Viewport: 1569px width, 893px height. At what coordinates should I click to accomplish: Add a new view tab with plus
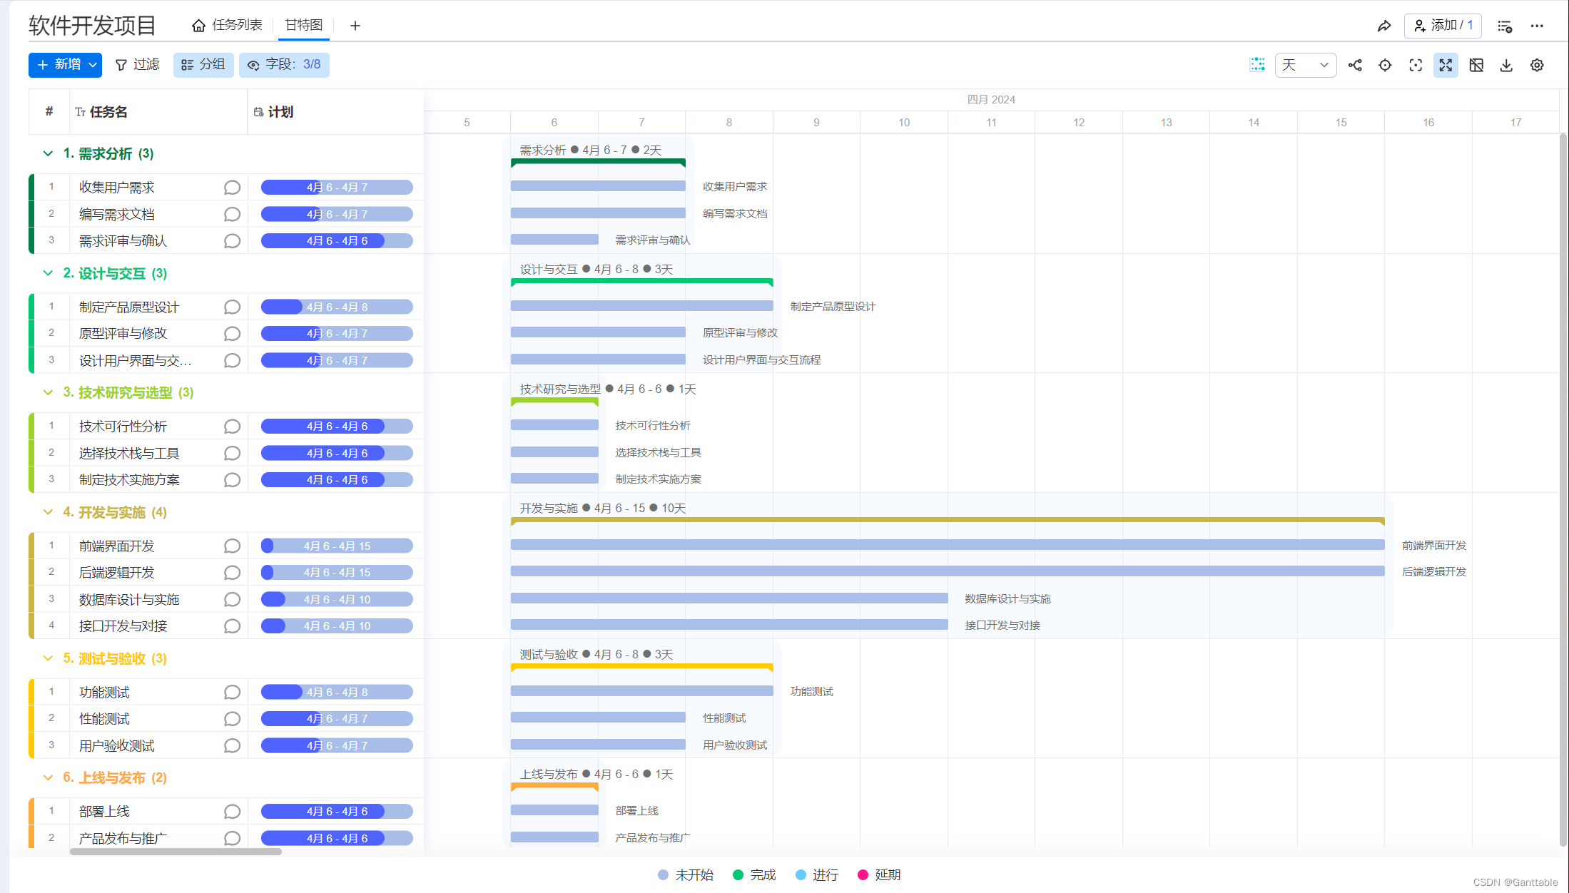[x=355, y=26]
